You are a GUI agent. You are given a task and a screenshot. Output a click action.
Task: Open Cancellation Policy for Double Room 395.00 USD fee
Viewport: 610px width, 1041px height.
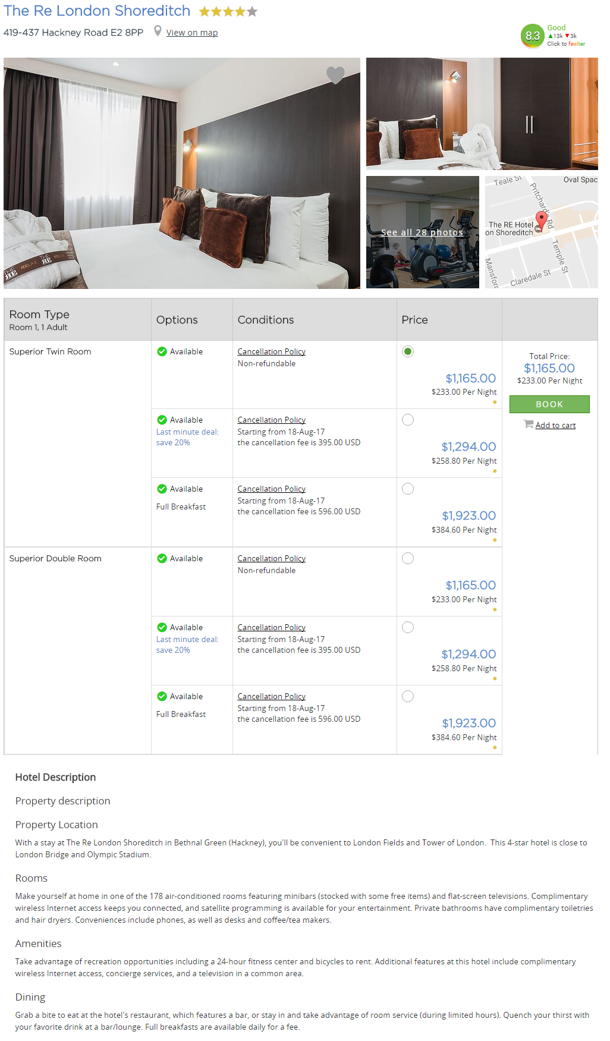[272, 627]
